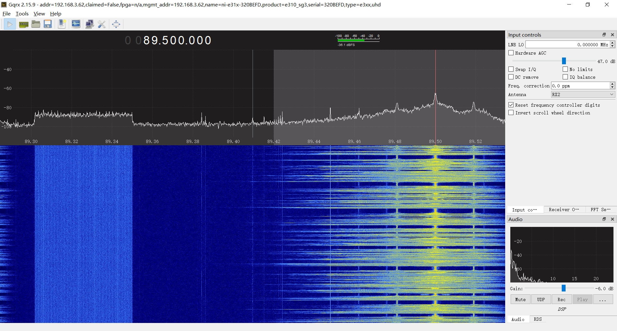
Task: Click the audio spectrum plot
Action: [x=562, y=255]
